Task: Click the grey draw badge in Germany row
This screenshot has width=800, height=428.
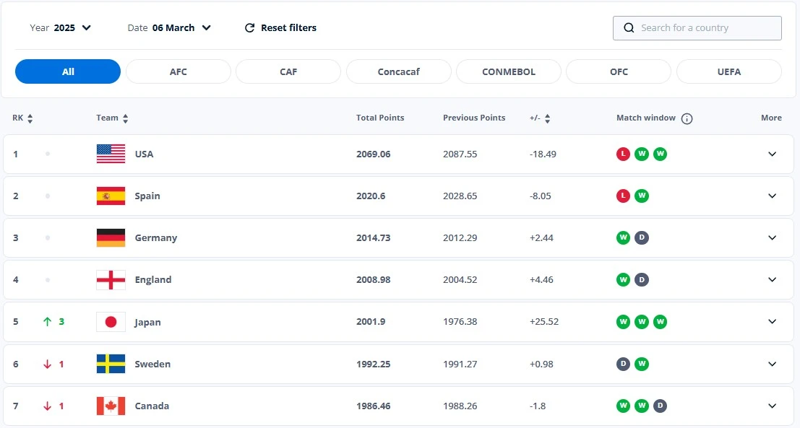Action: pyautogui.click(x=642, y=237)
